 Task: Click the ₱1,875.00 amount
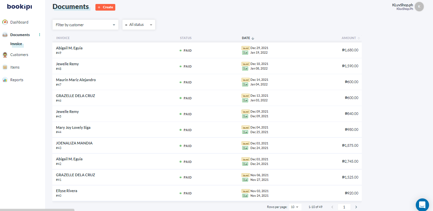350,146
